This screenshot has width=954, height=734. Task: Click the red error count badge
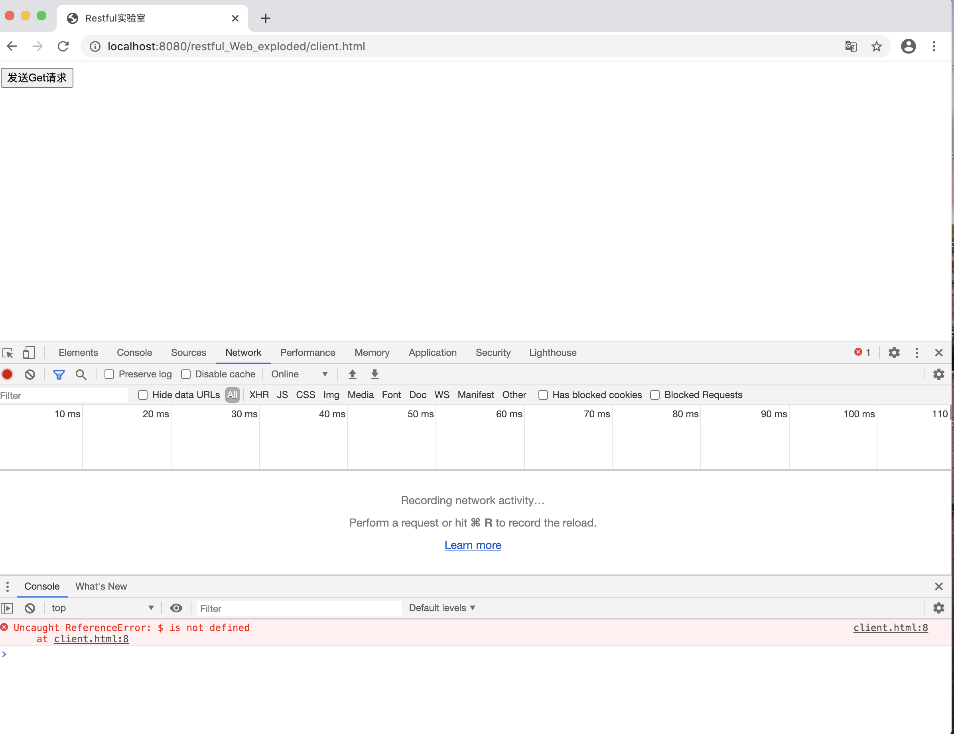coord(862,352)
